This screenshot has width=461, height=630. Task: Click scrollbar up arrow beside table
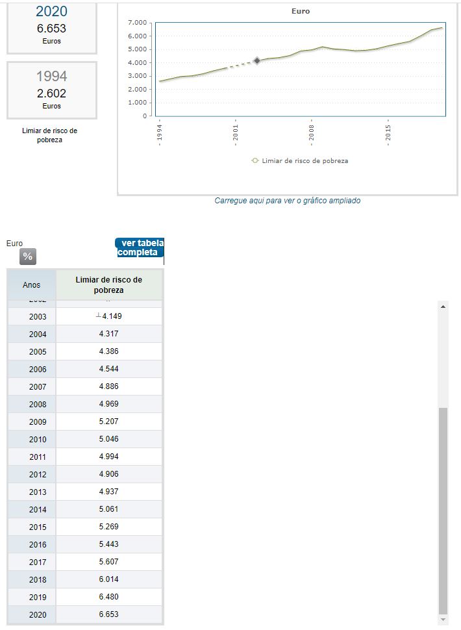tap(443, 307)
